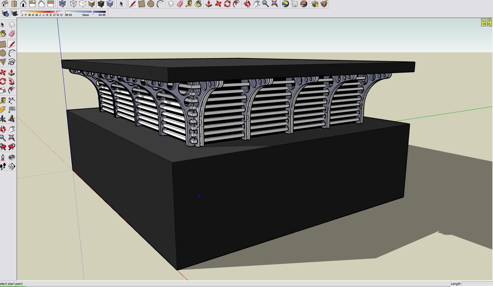The width and height of the screenshot is (493, 287).
Task: Click the Text label tool (ABC)
Action: coord(12,110)
